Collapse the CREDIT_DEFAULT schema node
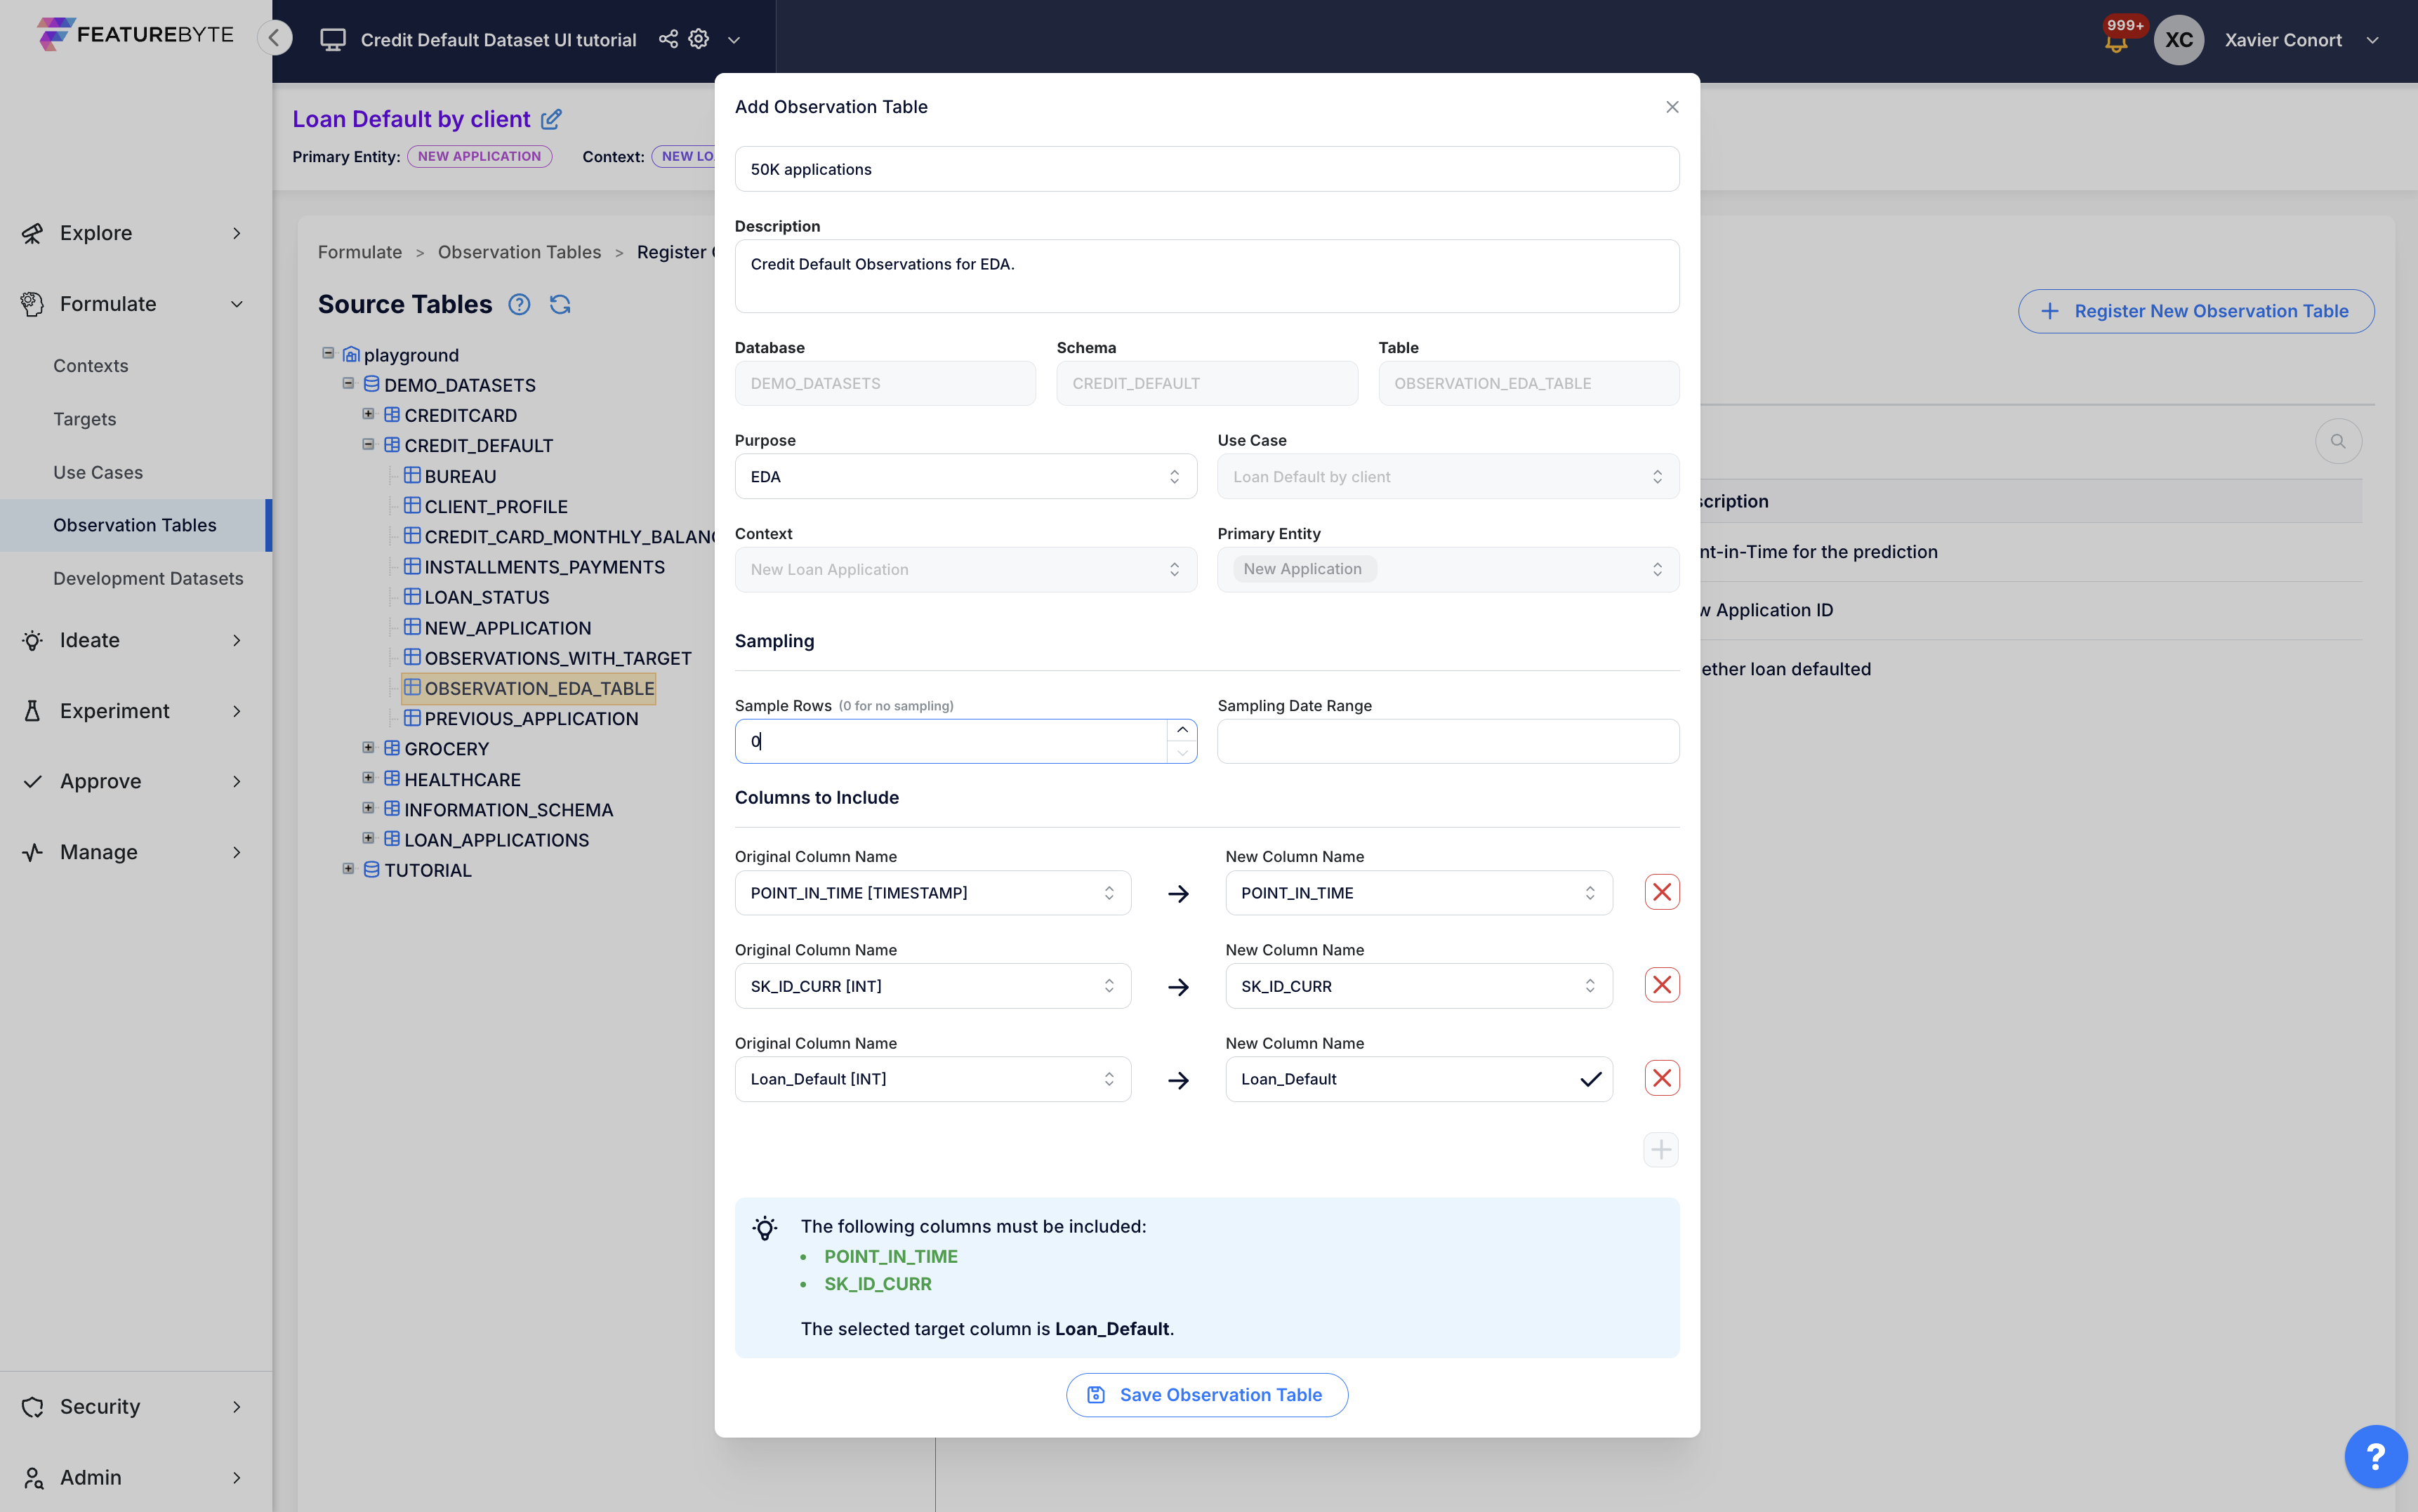This screenshot has width=2418, height=1512. click(x=368, y=444)
